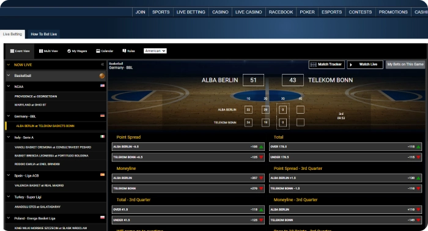
Task: Collapse the Basketball category
Action: tap(9, 75)
